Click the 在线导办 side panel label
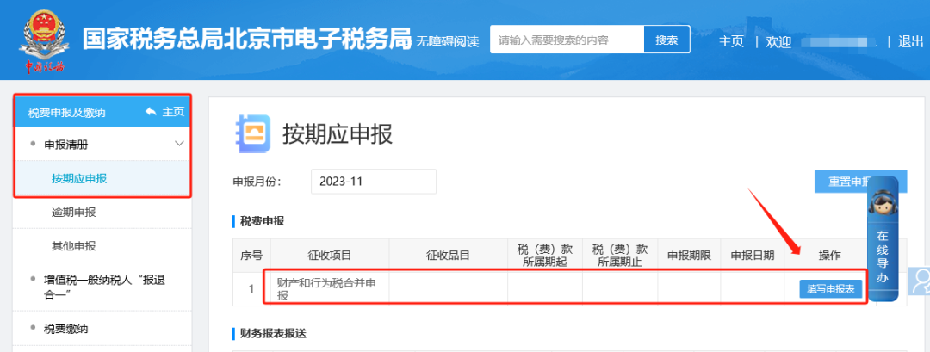The image size is (930, 352). click(x=883, y=256)
